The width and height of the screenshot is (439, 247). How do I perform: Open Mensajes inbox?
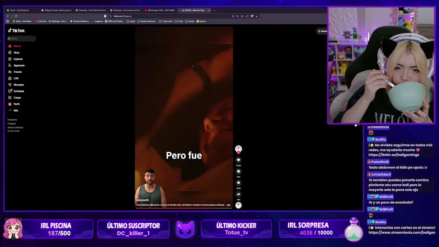[x=16, y=85]
